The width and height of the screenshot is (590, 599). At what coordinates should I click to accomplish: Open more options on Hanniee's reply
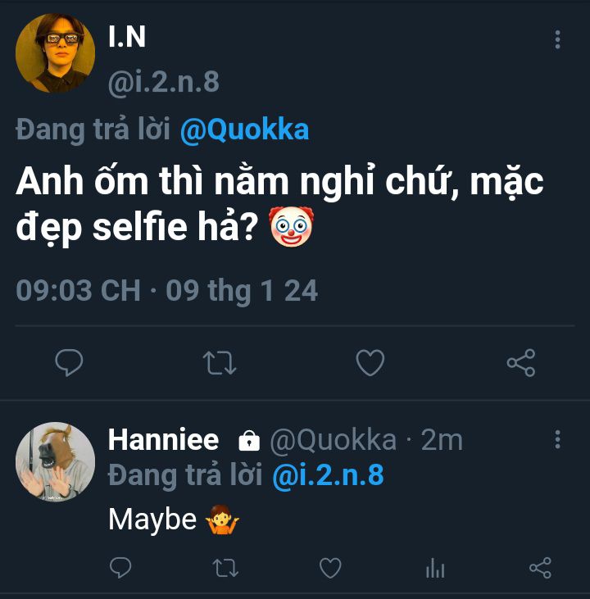coord(557,439)
